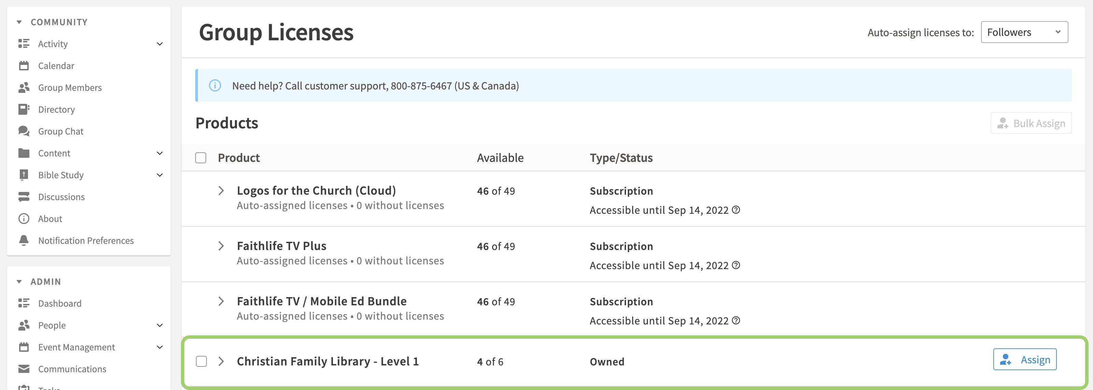Collapse the Community section triangle
Viewport: 1093px width, 390px height.
[19, 22]
